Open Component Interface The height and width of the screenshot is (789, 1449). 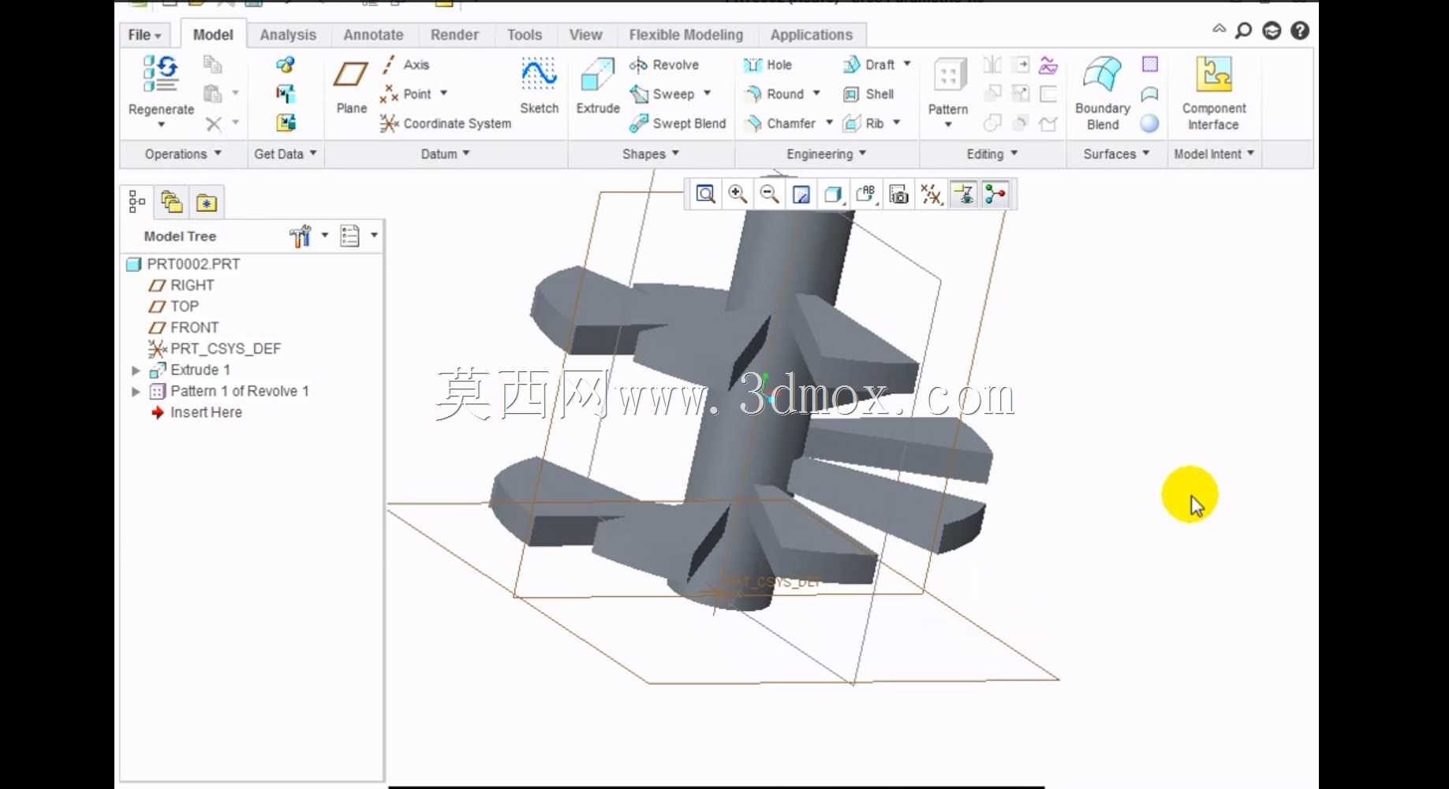pyautogui.click(x=1214, y=93)
